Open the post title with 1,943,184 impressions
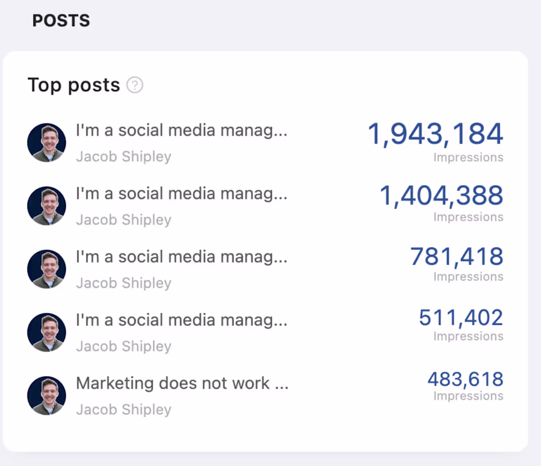 (x=181, y=131)
